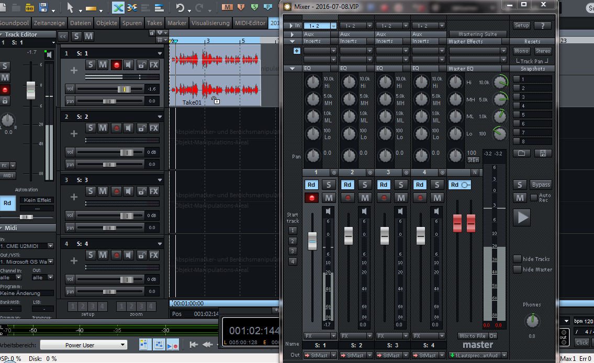Click the mixer channel 3 volume fader
Viewport: 594px width, 363px height.
385,236
